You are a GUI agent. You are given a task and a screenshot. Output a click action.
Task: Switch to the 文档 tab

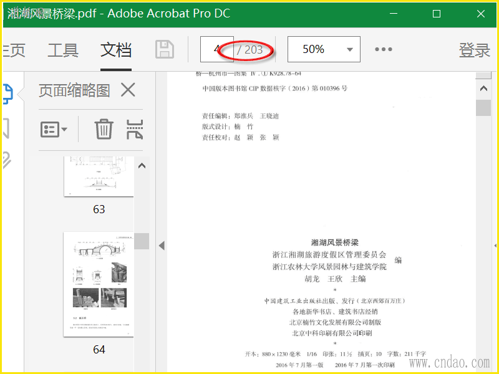coord(116,50)
